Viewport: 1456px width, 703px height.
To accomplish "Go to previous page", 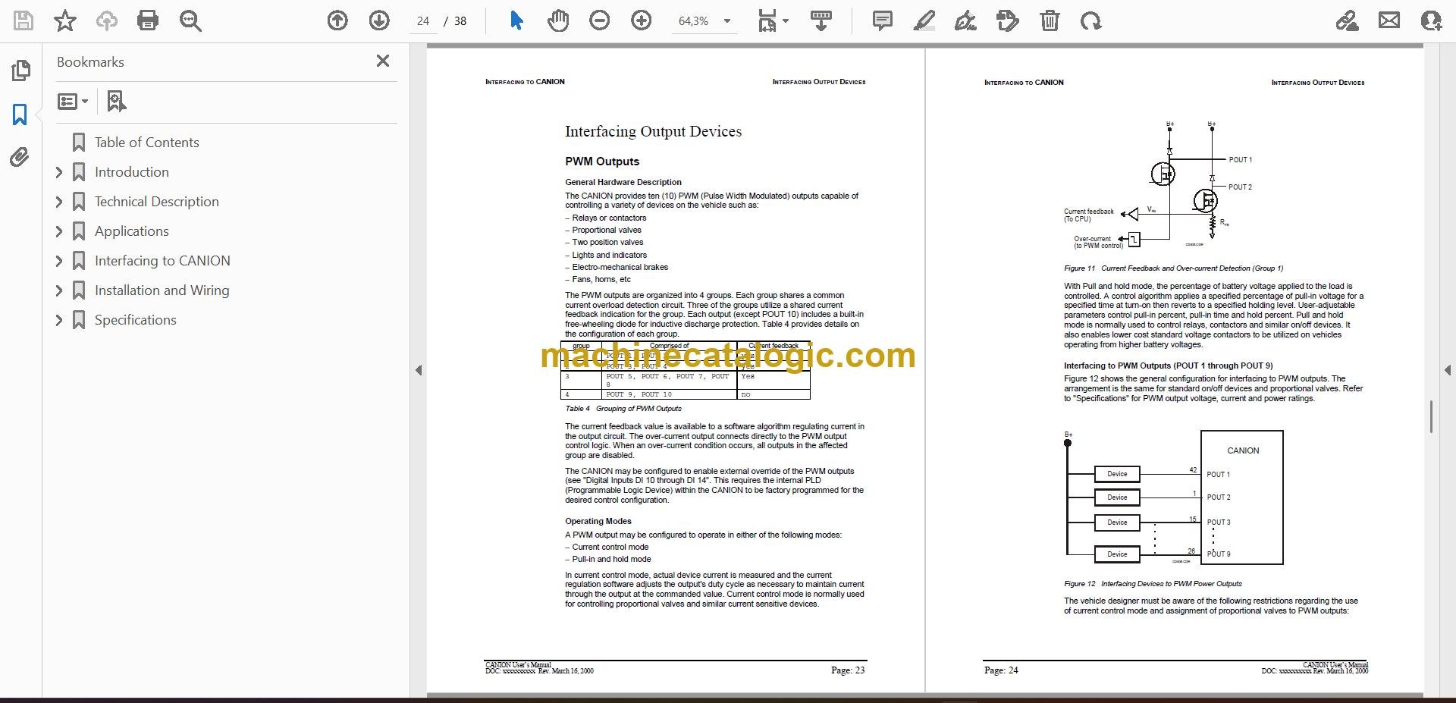I will [x=337, y=20].
